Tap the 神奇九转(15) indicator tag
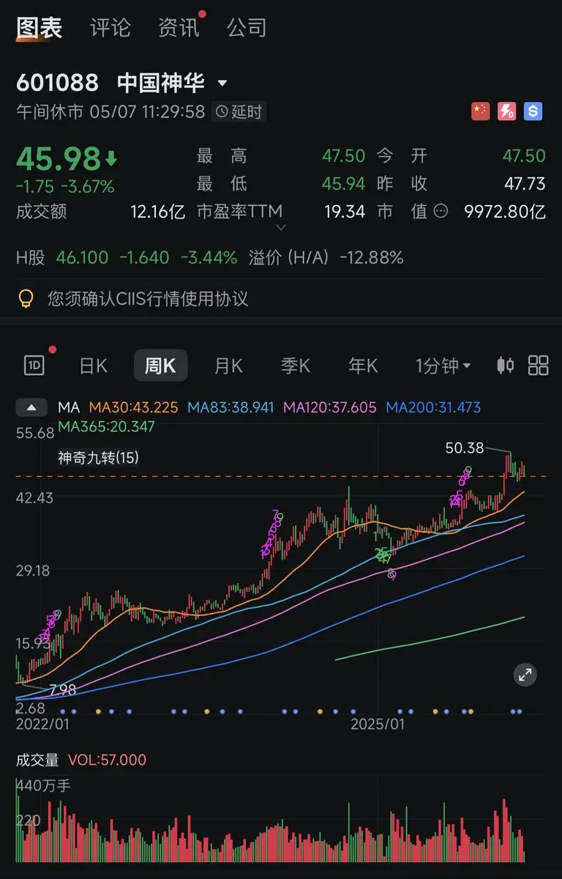The height and width of the screenshot is (879, 562). tap(99, 458)
